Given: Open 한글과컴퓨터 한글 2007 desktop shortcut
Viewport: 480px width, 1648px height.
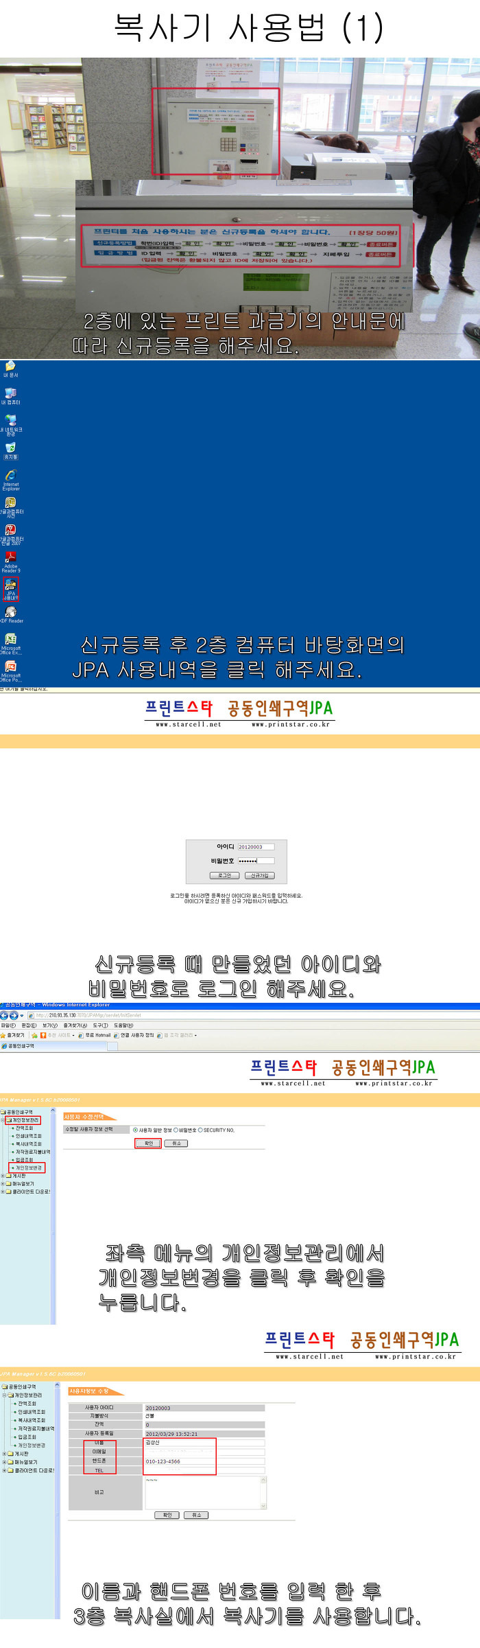Looking at the screenshot, I should pos(11,535).
